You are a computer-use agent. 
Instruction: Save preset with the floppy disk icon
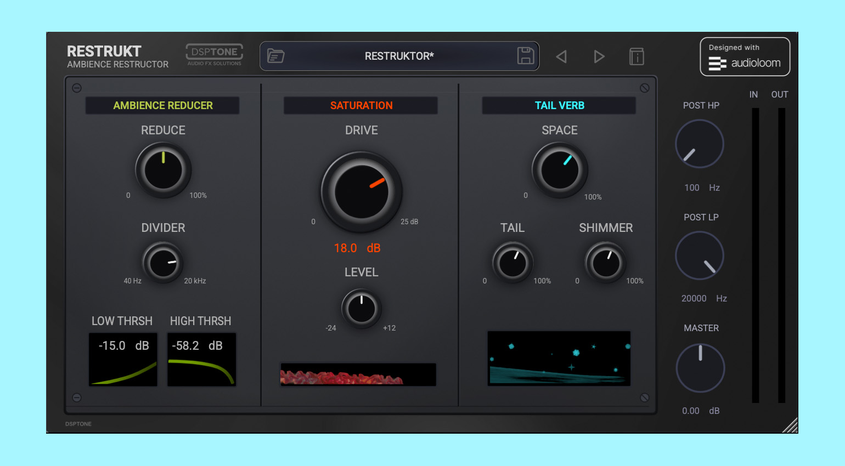click(526, 56)
